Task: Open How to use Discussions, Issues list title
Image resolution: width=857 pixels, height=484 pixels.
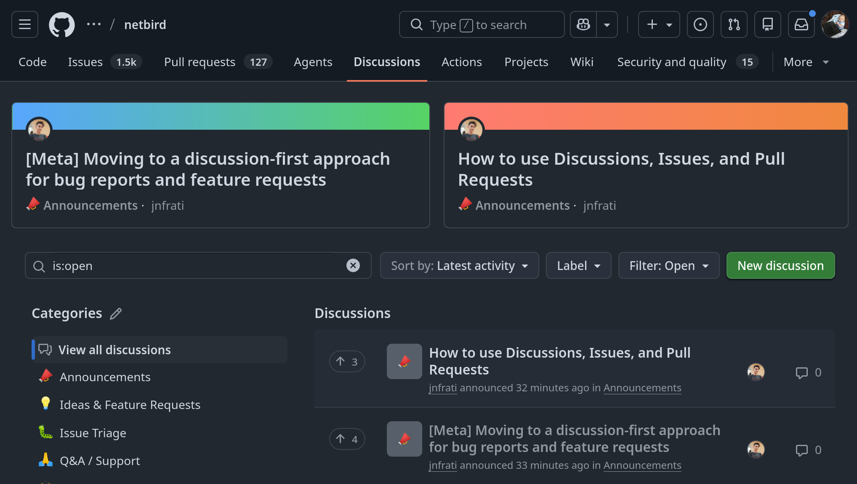Action: coord(559,361)
